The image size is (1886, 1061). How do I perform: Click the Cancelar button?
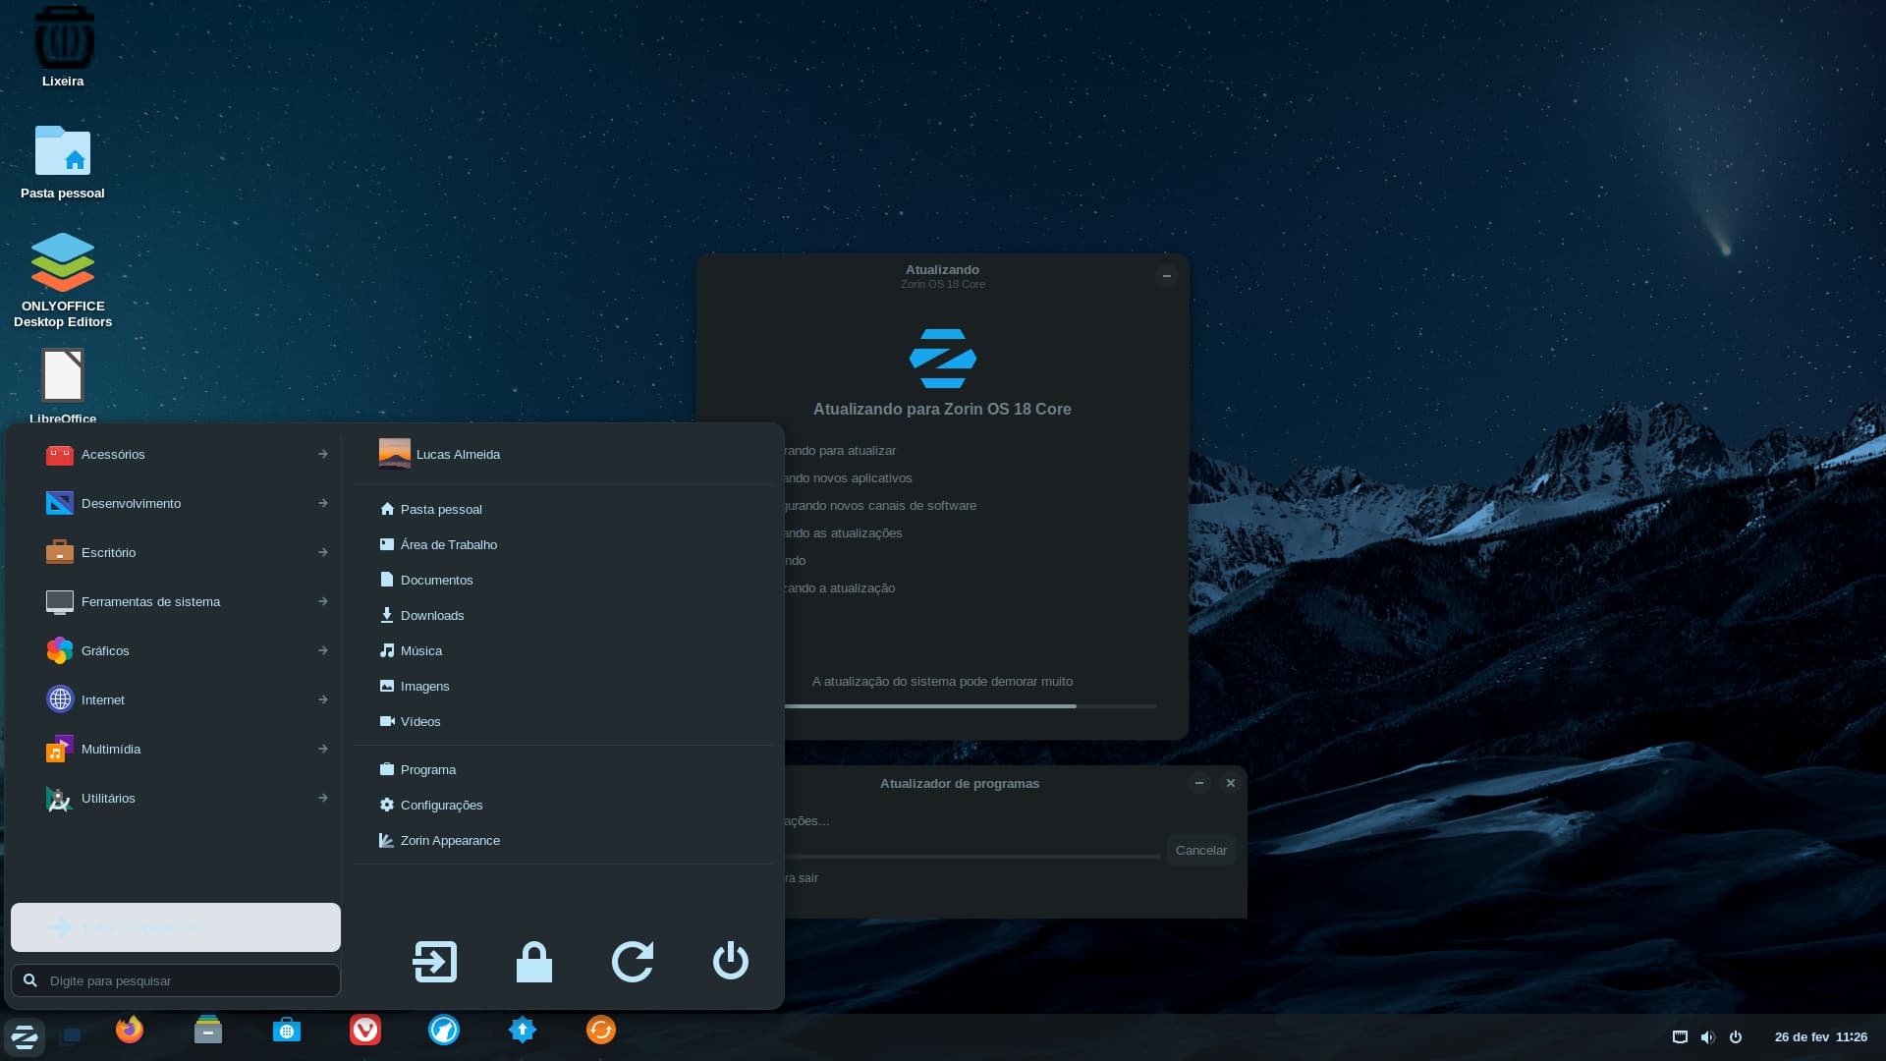[1200, 850]
